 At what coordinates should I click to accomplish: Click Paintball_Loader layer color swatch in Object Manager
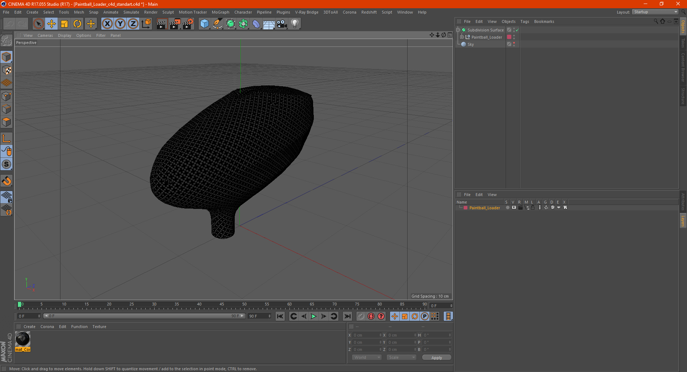click(x=509, y=37)
